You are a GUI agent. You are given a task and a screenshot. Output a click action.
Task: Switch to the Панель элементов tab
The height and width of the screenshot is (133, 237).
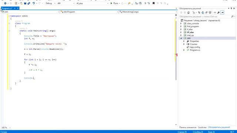[x=188, y=127]
